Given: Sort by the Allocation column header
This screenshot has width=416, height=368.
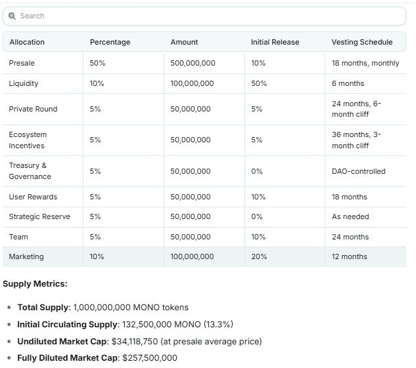Looking at the screenshot, I should coord(27,42).
